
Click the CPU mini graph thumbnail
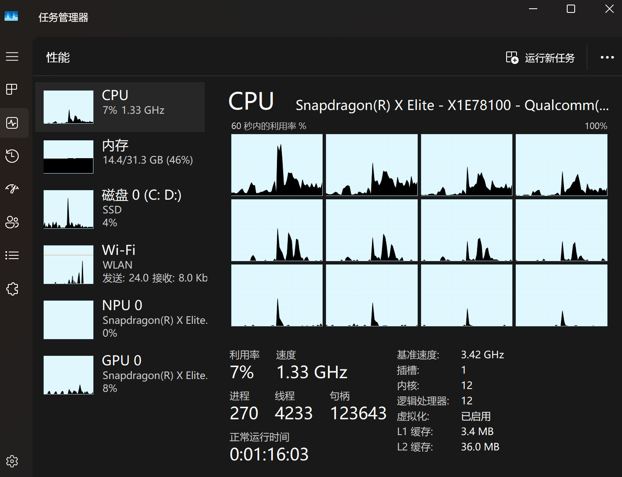click(69, 107)
